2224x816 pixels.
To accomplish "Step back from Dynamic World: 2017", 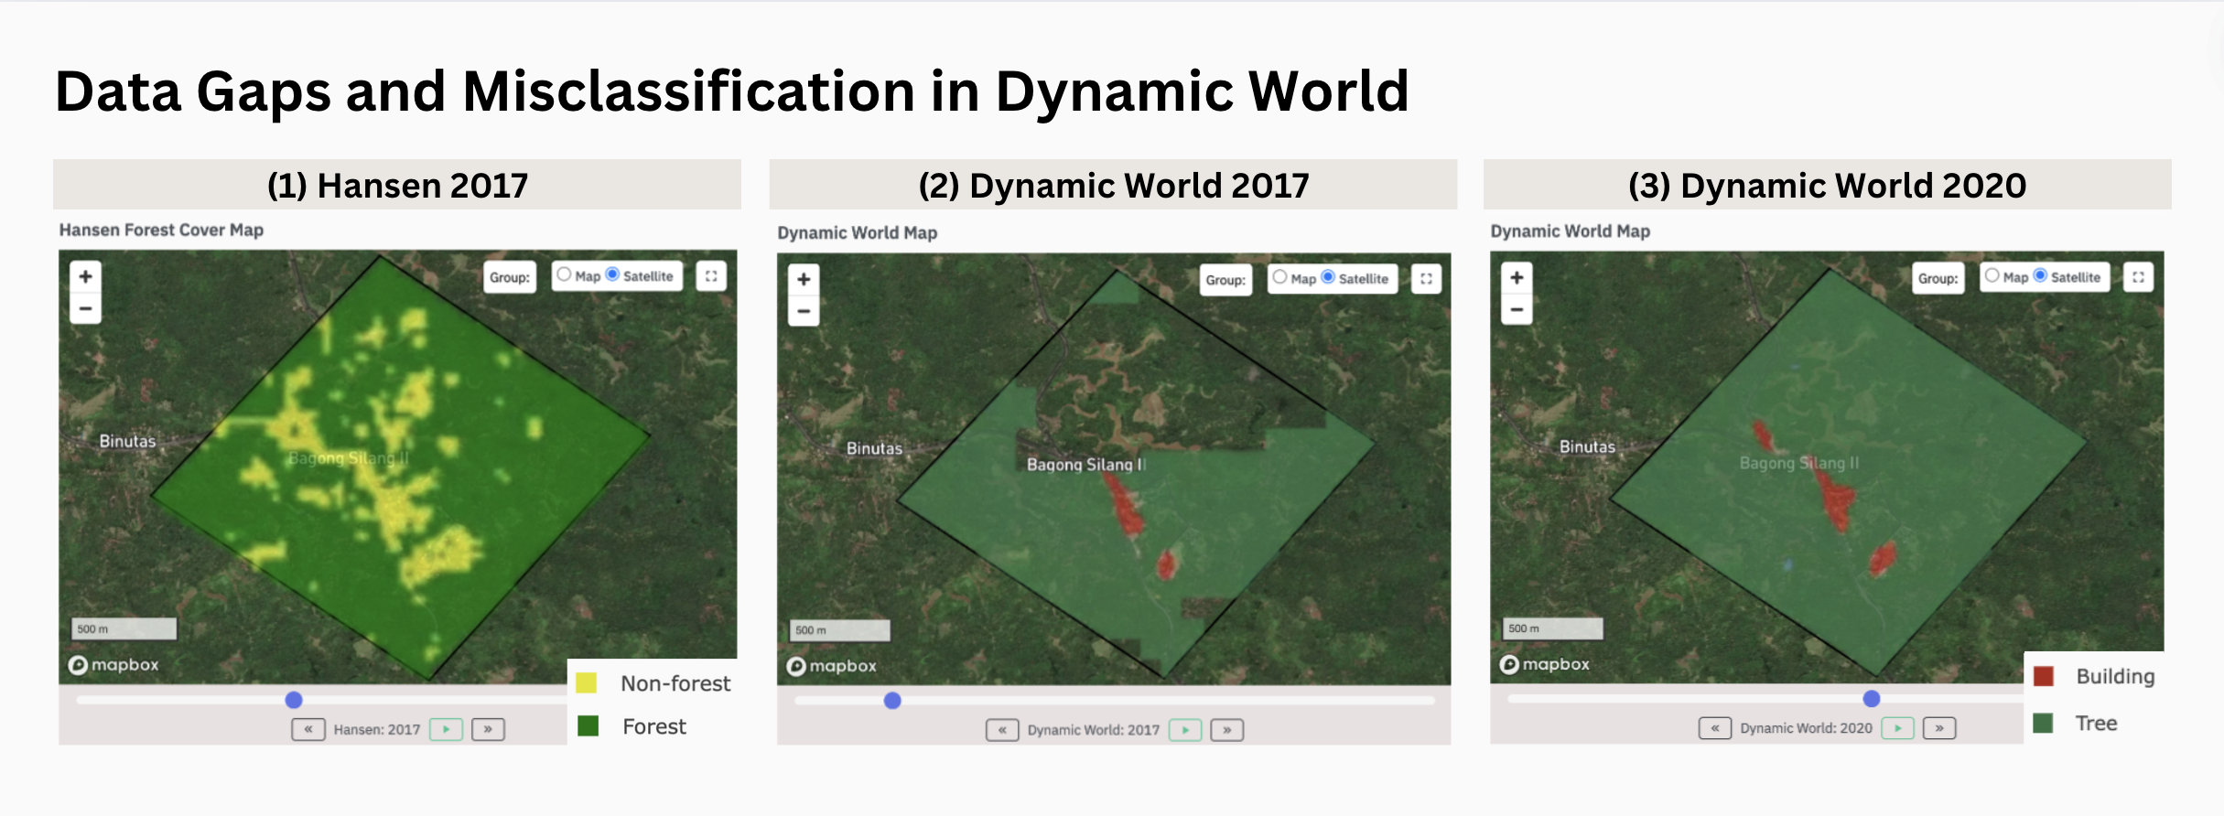I will [x=1002, y=730].
